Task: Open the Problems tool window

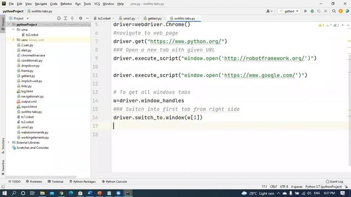Action: [34, 182]
